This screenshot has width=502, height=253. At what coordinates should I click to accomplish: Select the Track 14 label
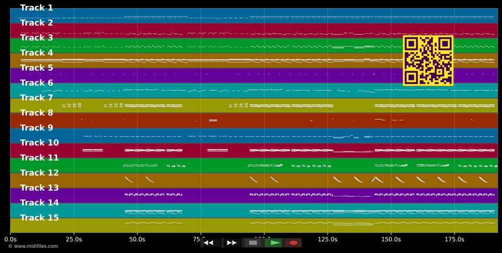click(39, 202)
